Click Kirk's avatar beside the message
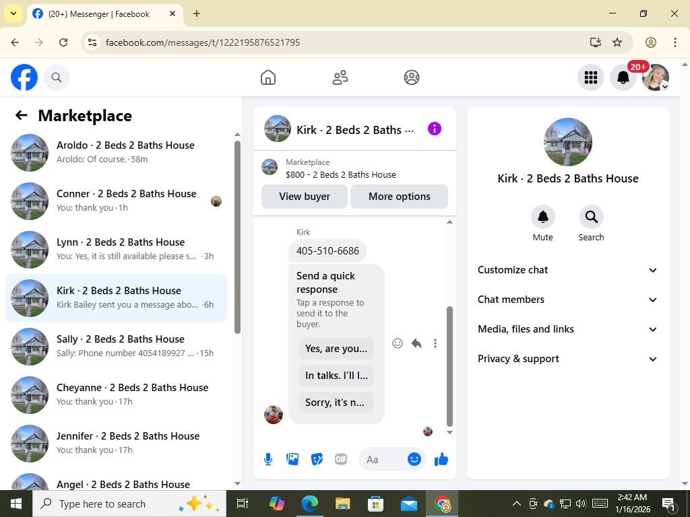Screen dimensions: 690x517 pos(274,415)
